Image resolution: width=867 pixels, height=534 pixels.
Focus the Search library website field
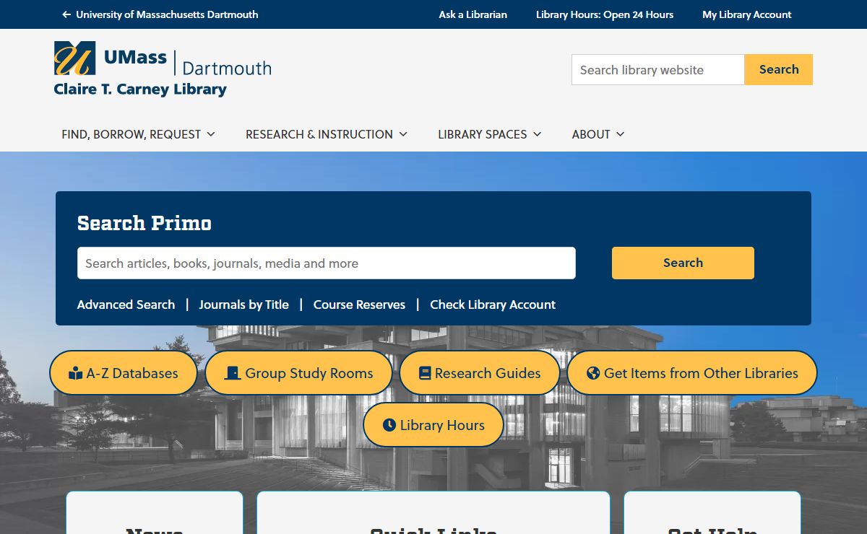pyautogui.click(x=658, y=69)
